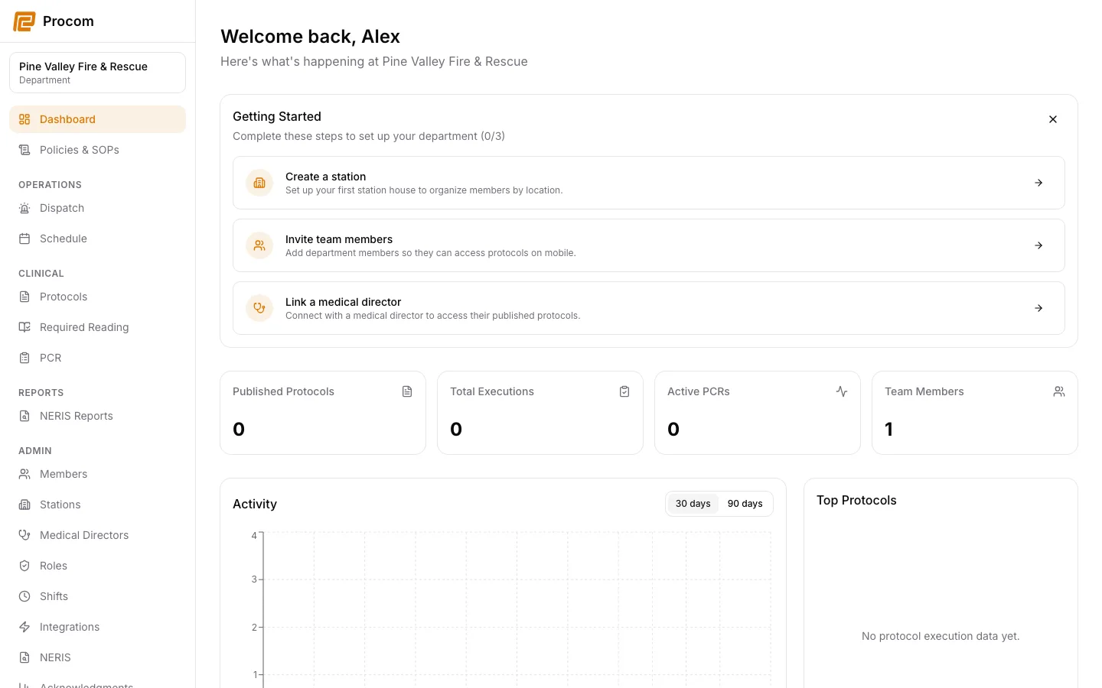Screen dimensions: 1102x688
Task: Dismiss the Getting Started panel
Action: coord(1053,119)
